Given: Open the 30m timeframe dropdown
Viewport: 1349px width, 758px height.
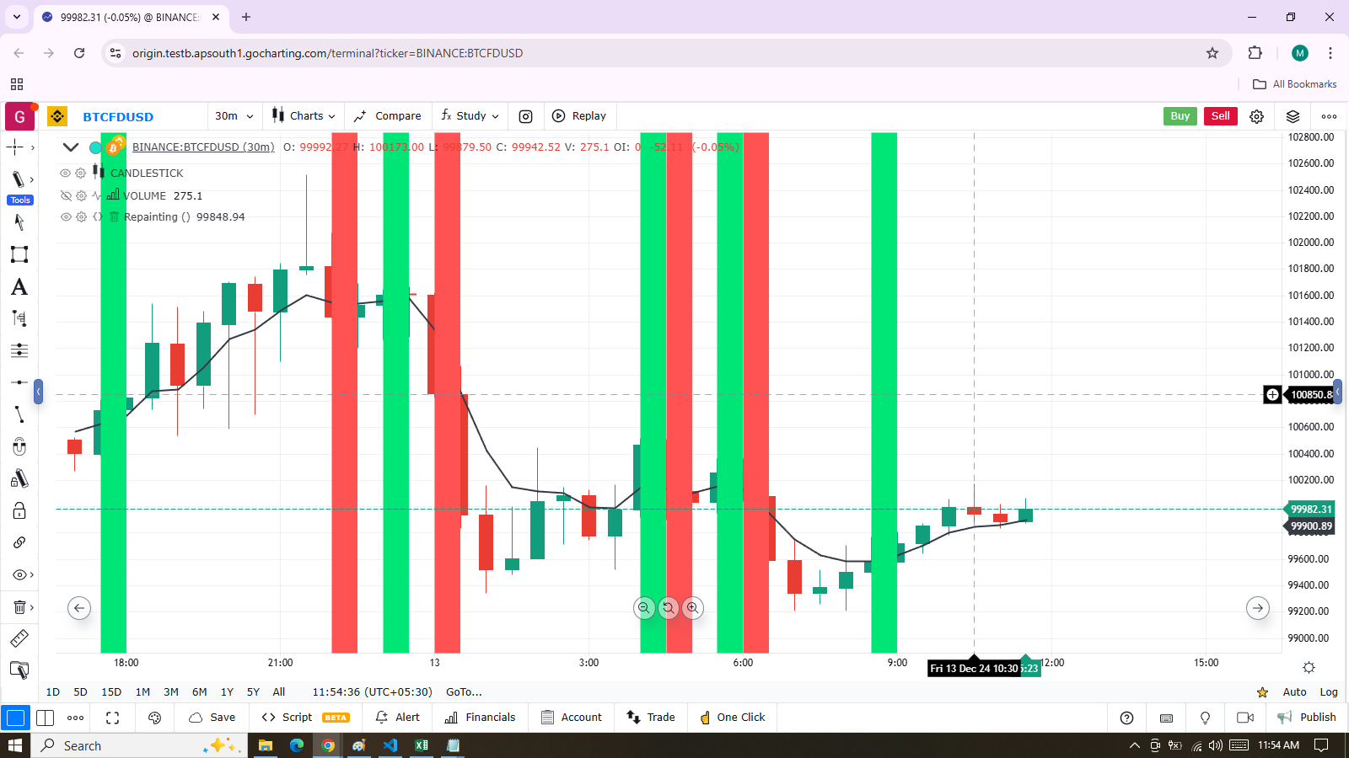Looking at the screenshot, I should [234, 116].
